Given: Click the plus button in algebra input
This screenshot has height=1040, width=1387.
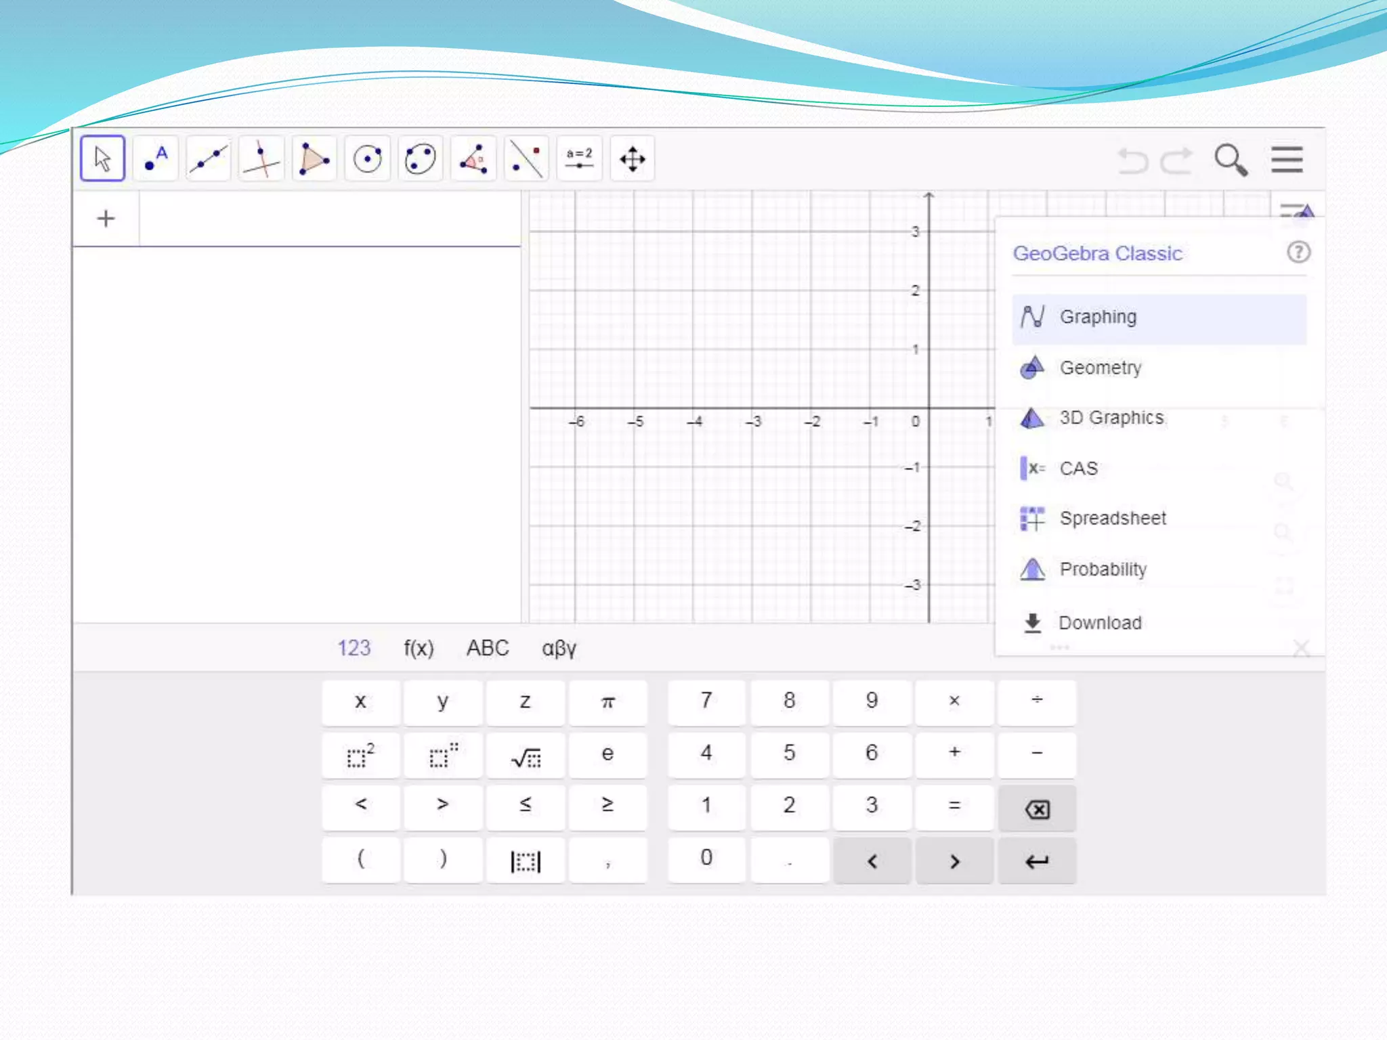Looking at the screenshot, I should [x=106, y=219].
